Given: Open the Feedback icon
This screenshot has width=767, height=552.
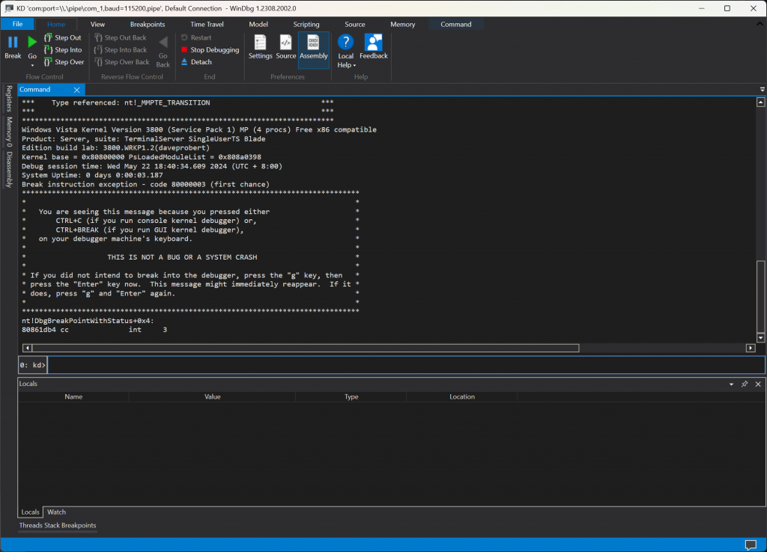Looking at the screenshot, I should [373, 43].
